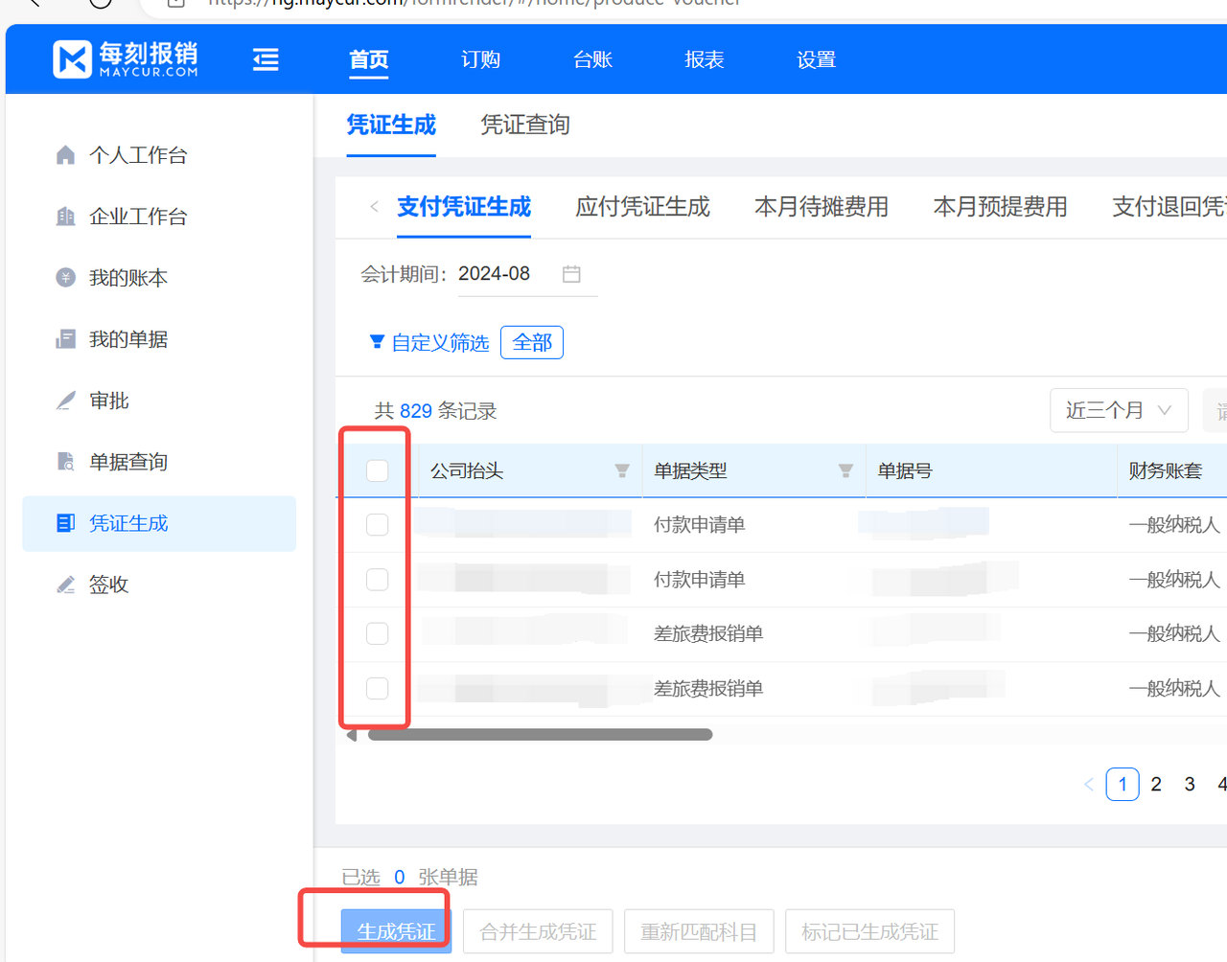Open 单据查询 in the sidebar
The image size is (1227, 962).
click(128, 462)
